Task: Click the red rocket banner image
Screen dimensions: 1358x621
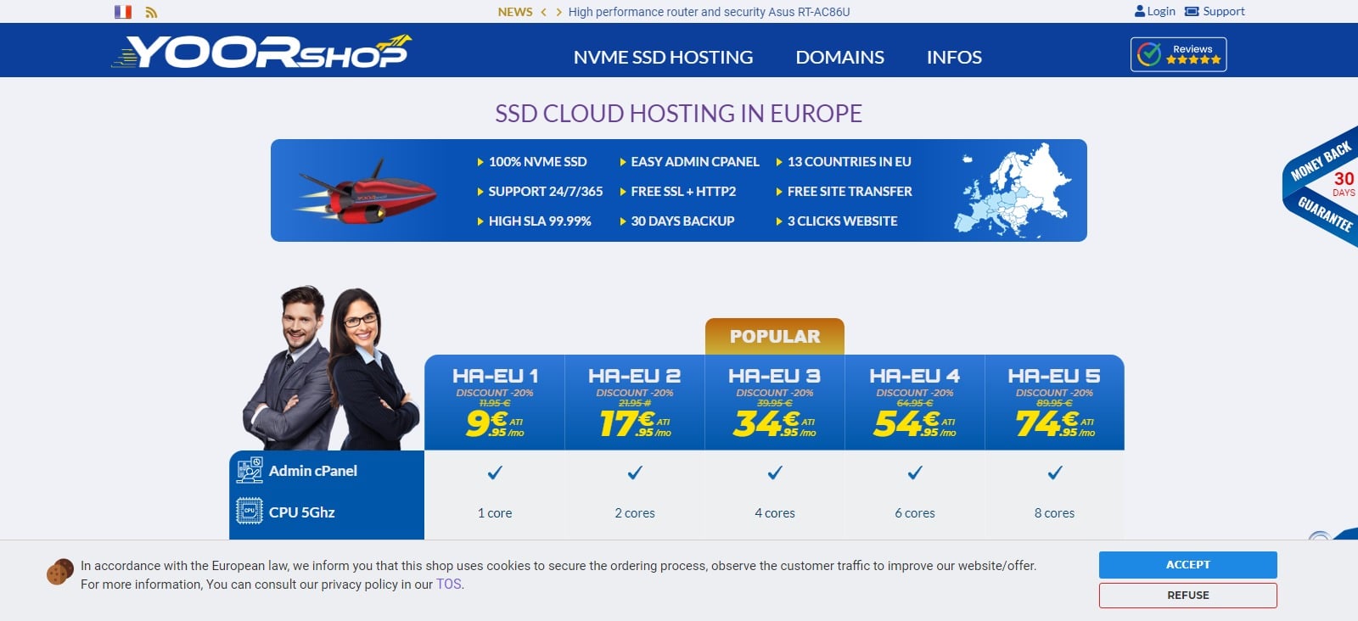Action: point(367,193)
